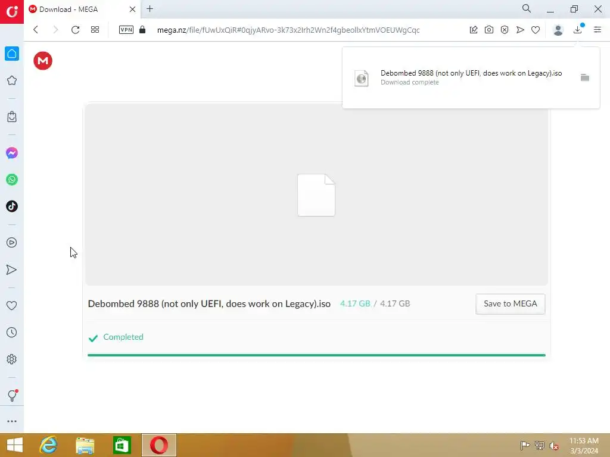Image resolution: width=610 pixels, height=457 pixels.
Task: Open the sidebar three-dot setup menu
Action: click(12, 421)
